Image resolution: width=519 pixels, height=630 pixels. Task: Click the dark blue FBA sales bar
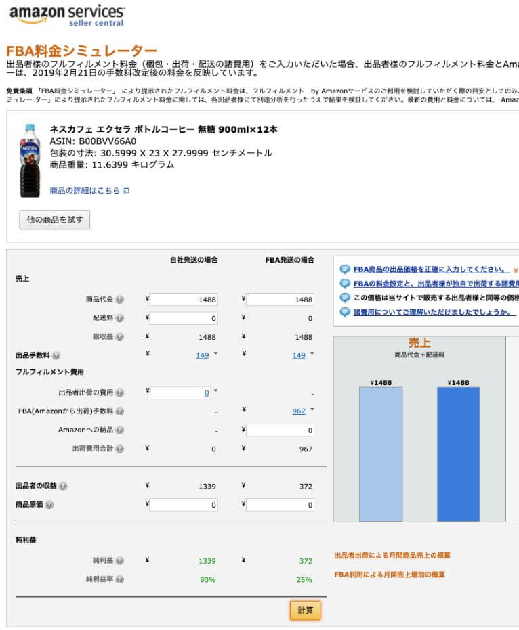click(x=458, y=454)
